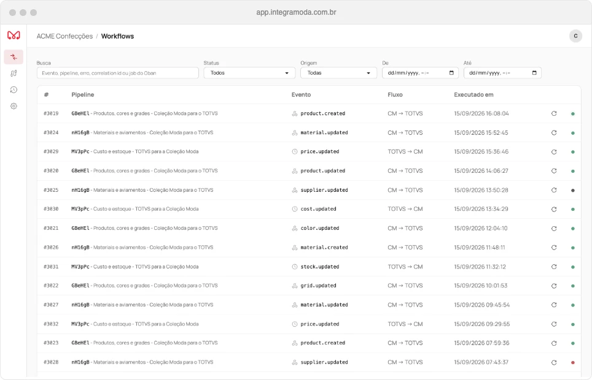
Task: Click the red status dot on #3028
Action: pyautogui.click(x=573, y=363)
